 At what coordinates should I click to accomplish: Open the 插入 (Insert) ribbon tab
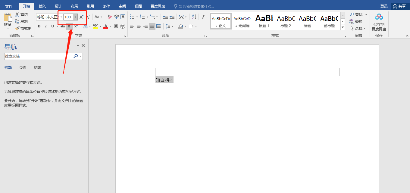pos(42,6)
